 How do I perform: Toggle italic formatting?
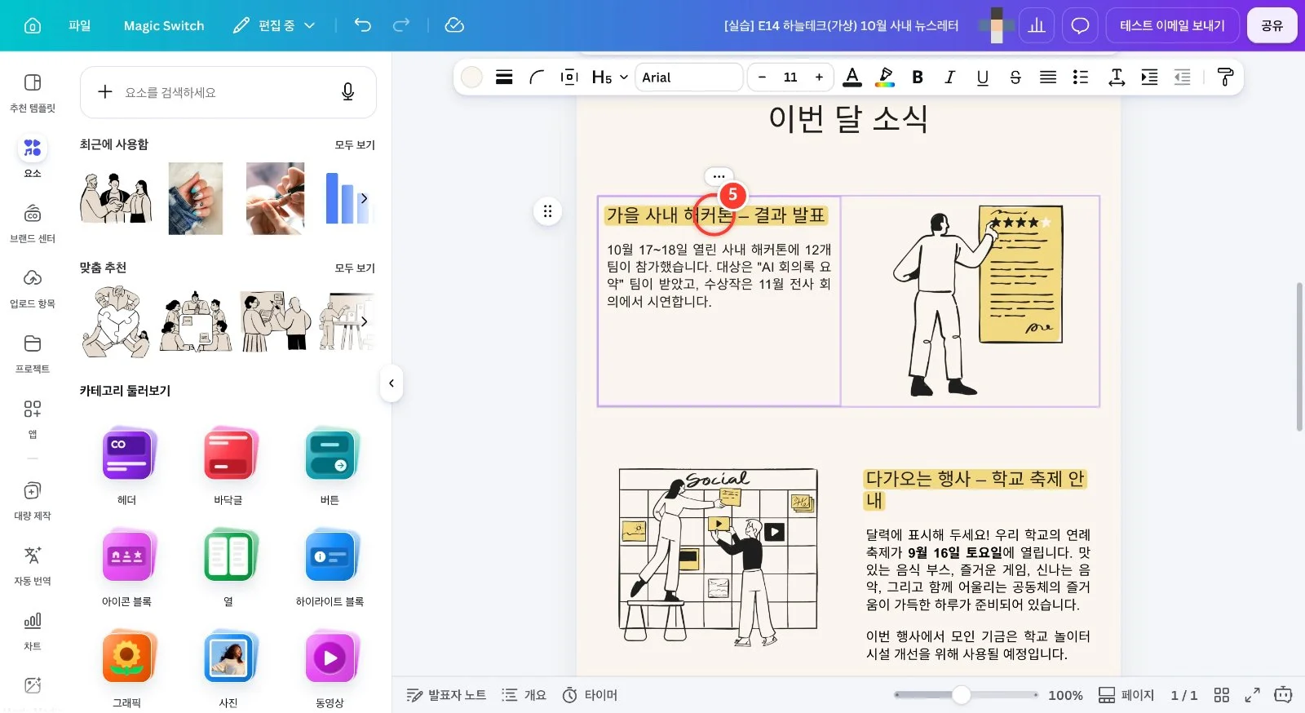949,77
